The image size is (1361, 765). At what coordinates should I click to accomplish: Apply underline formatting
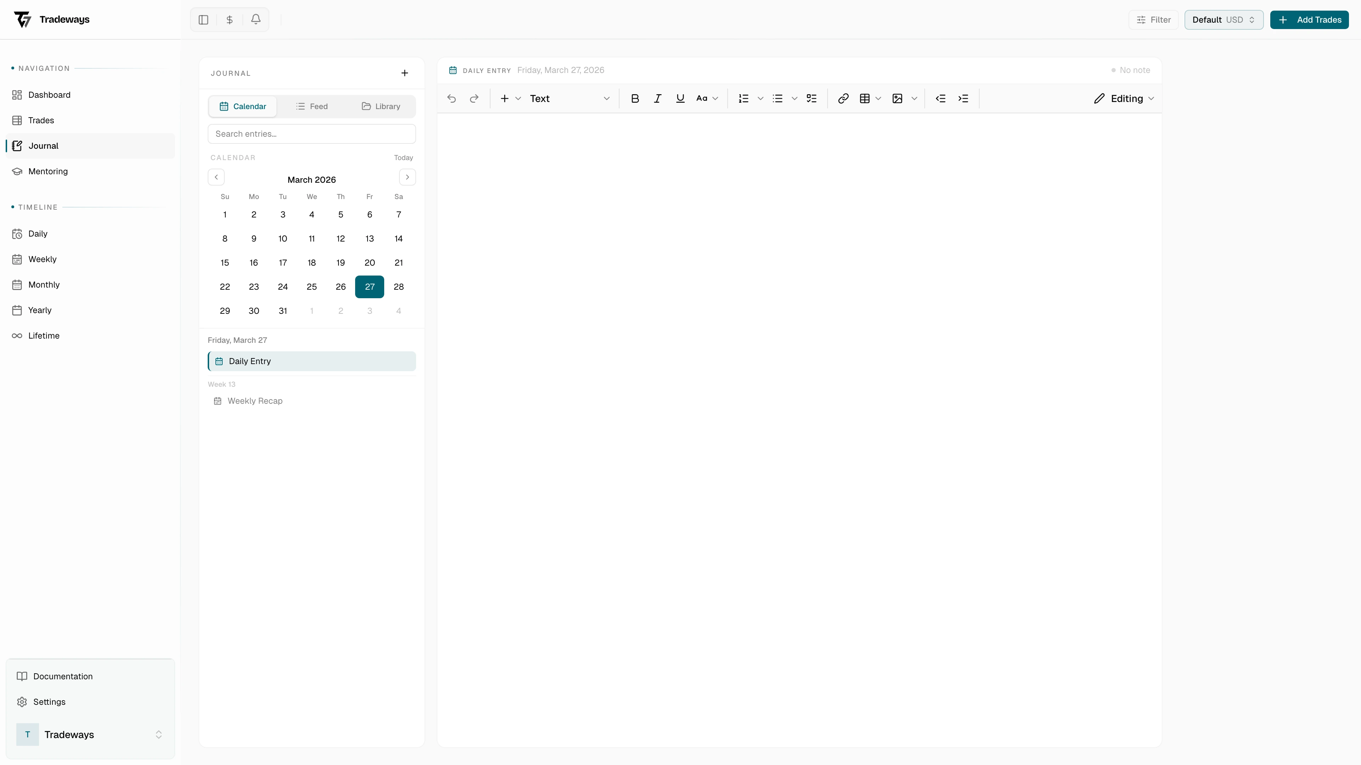tap(680, 98)
